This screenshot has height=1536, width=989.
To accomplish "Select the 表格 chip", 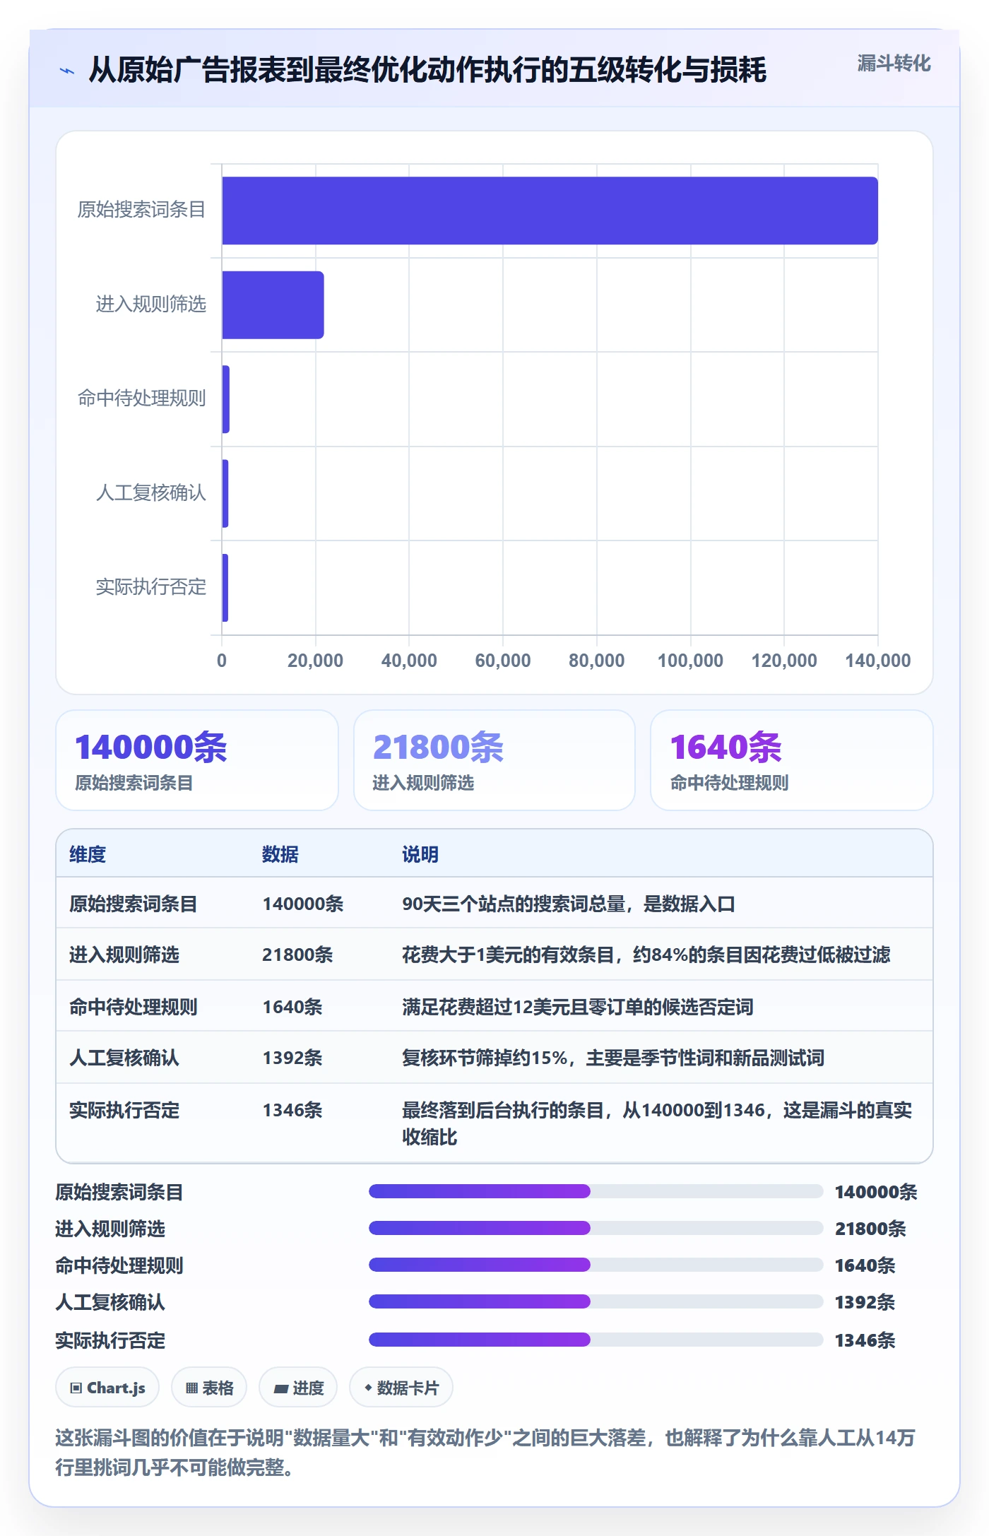I will coord(209,1388).
